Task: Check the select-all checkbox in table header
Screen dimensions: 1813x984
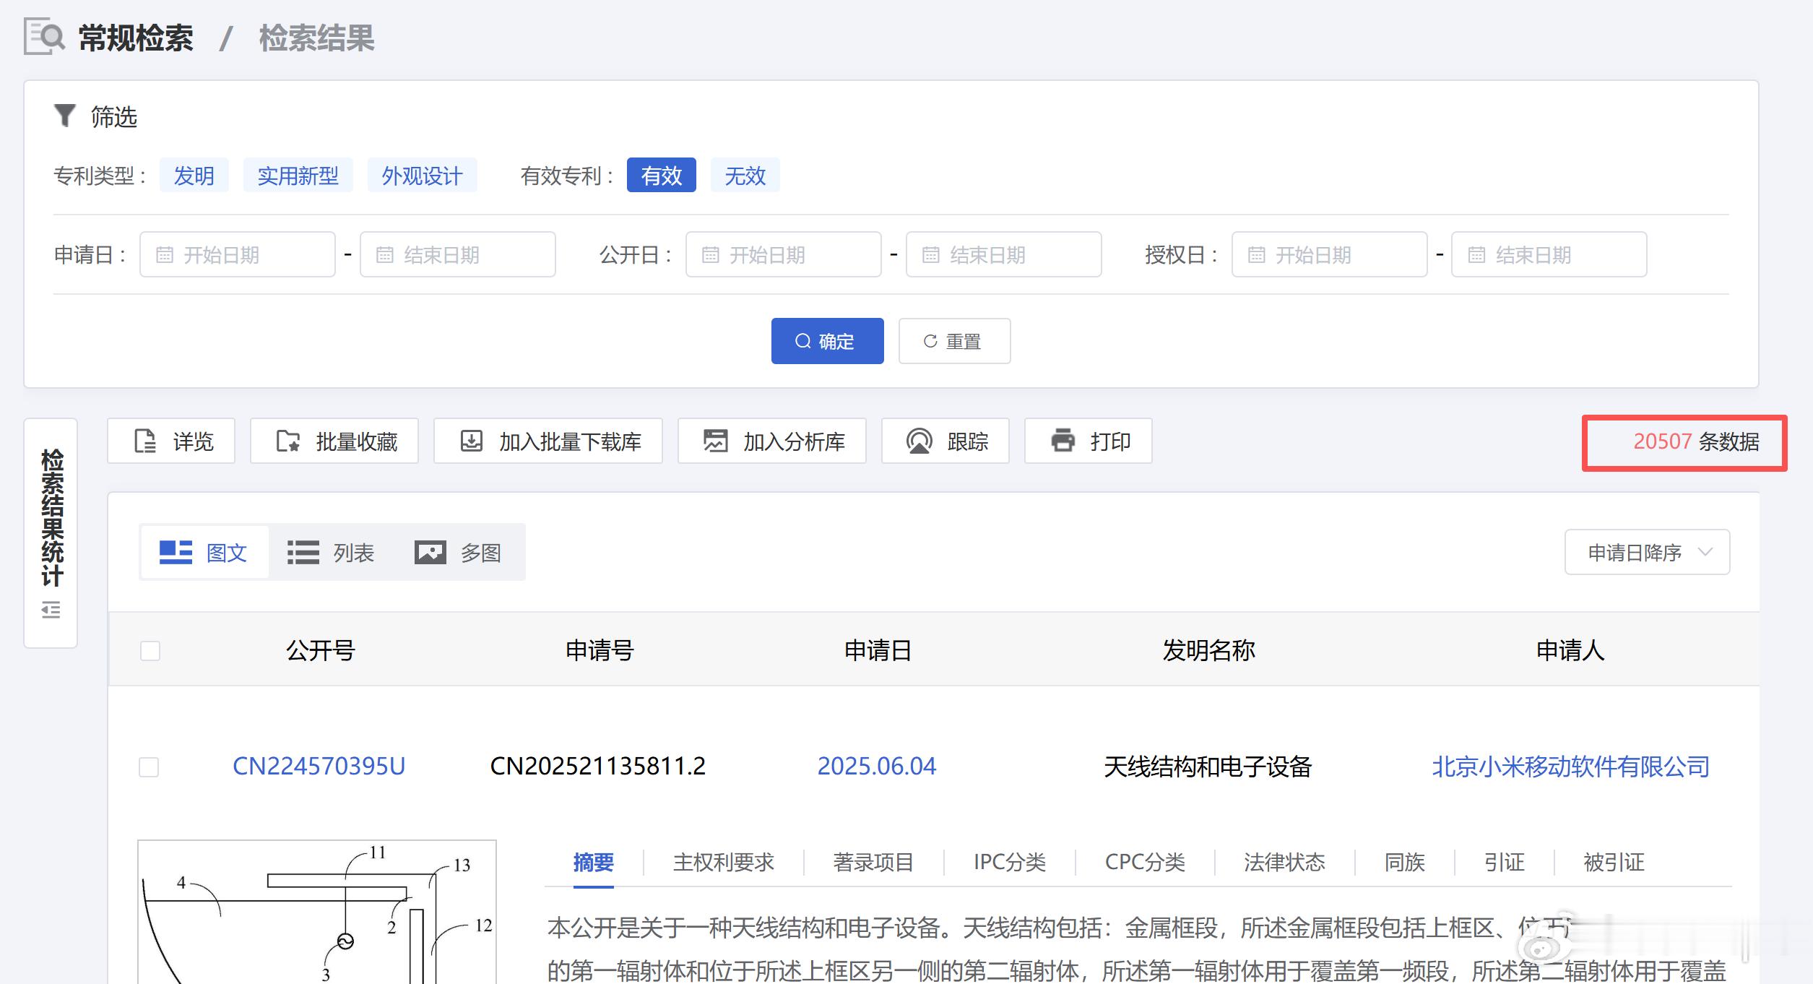Action: click(x=150, y=651)
